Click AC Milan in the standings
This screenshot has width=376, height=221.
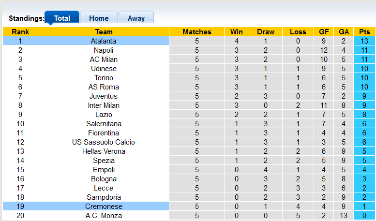click(104, 59)
